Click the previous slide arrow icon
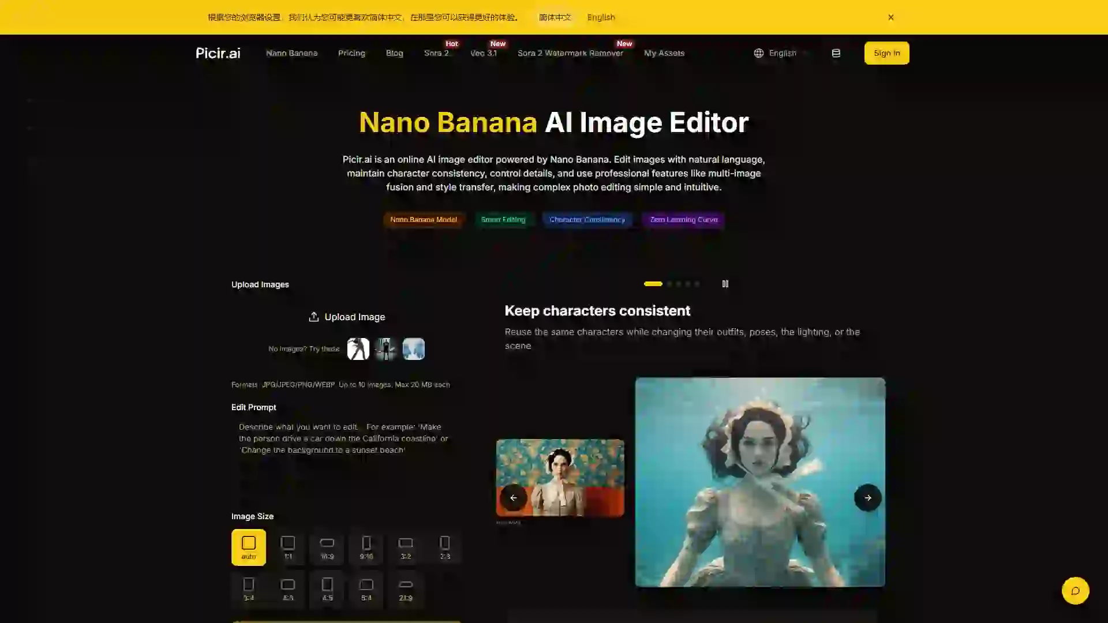The width and height of the screenshot is (1108, 623). [x=513, y=498]
